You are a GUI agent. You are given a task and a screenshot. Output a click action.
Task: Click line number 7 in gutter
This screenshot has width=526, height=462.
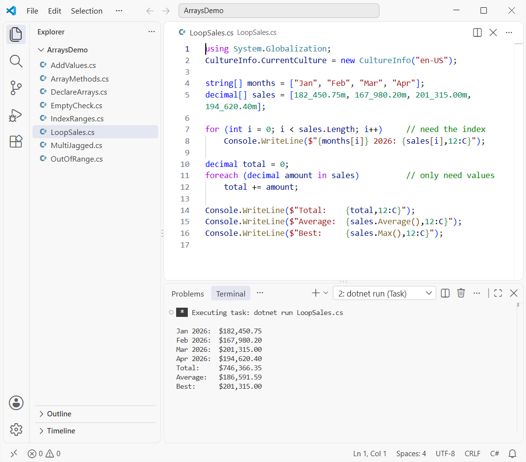pyautogui.click(x=187, y=130)
